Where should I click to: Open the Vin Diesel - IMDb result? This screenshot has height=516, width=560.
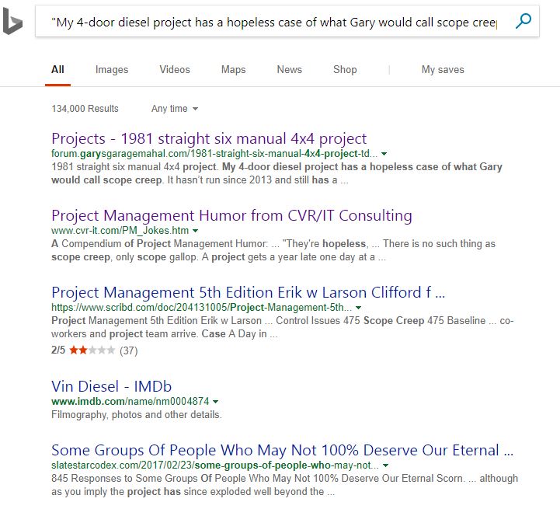pos(111,386)
